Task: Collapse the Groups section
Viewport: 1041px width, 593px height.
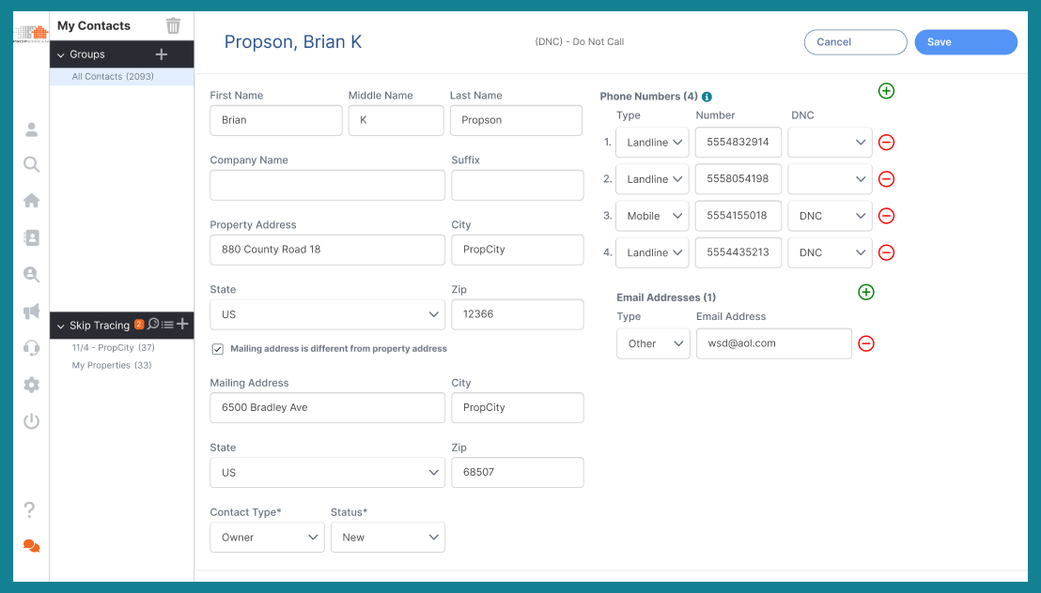Action: (62, 53)
